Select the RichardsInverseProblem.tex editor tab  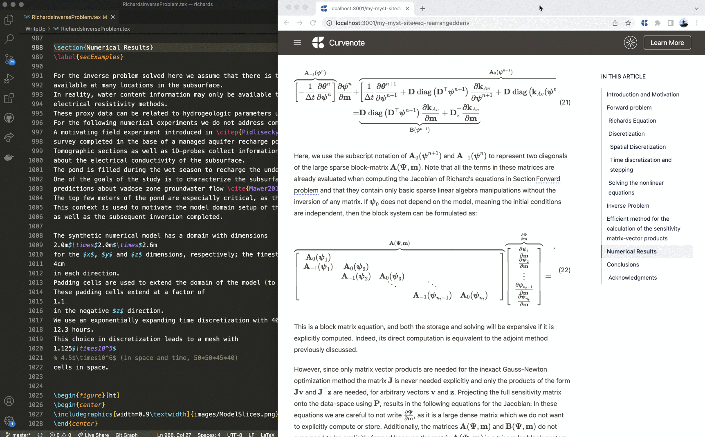[x=66, y=17]
